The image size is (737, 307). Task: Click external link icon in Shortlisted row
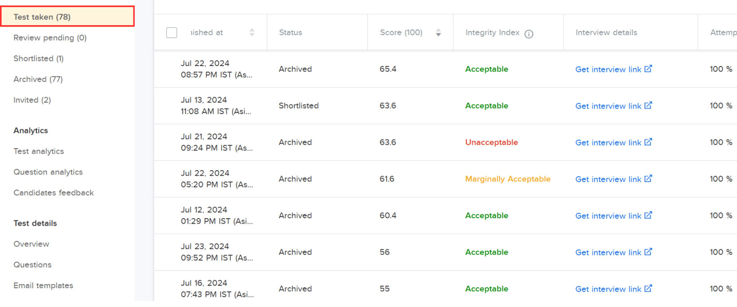[x=648, y=105]
